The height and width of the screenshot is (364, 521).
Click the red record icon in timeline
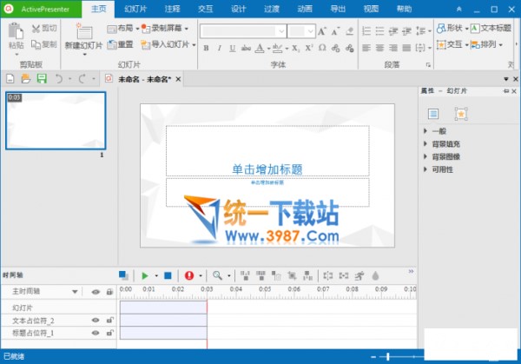pos(189,275)
